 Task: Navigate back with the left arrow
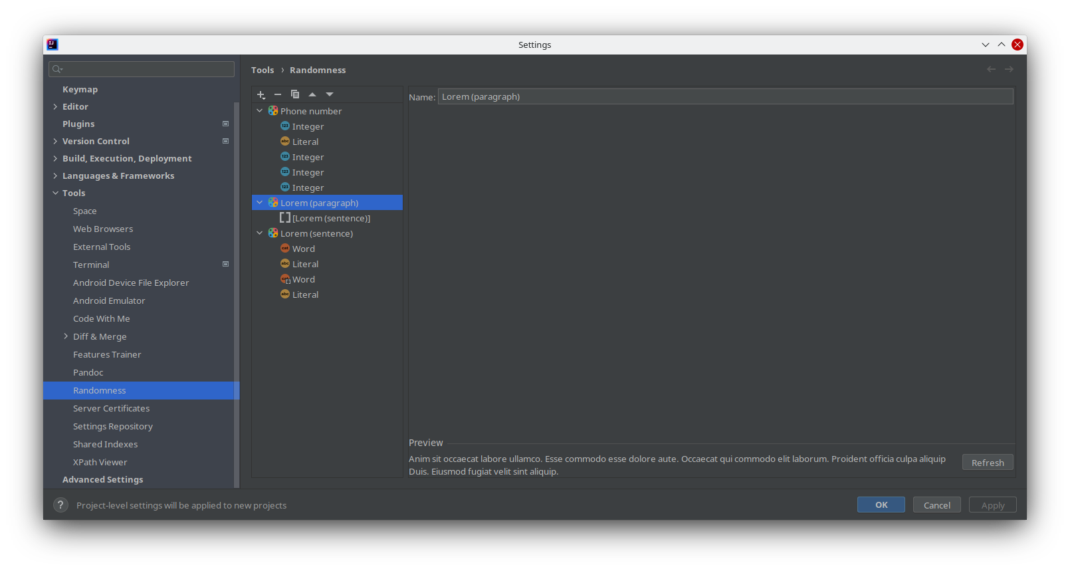coord(992,69)
